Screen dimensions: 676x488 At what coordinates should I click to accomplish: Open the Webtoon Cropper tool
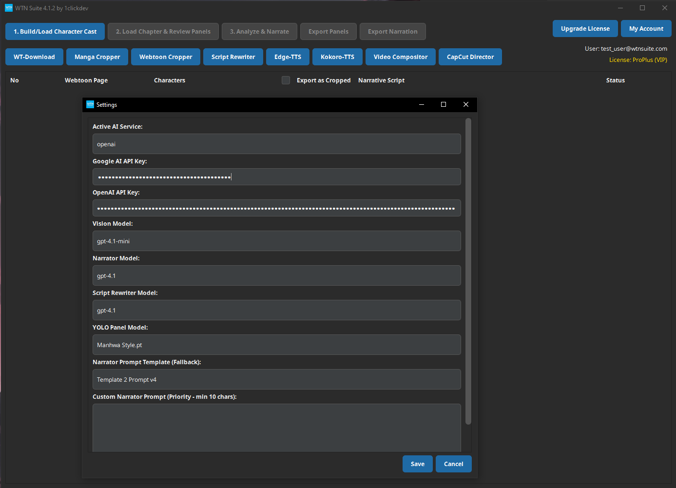coord(165,57)
